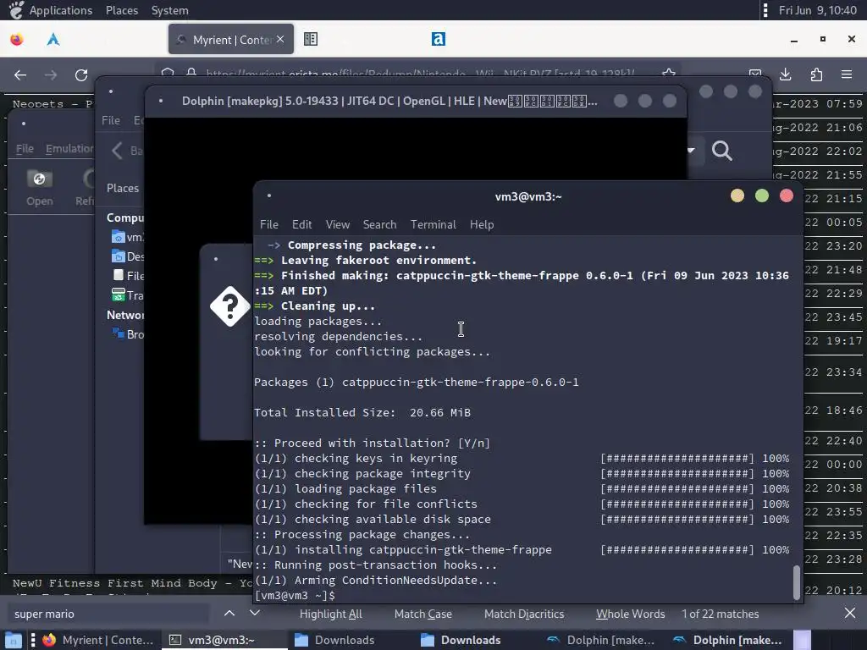Close the Myrient tab with its X
The image size is (867, 650).
(x=280, y=39)
